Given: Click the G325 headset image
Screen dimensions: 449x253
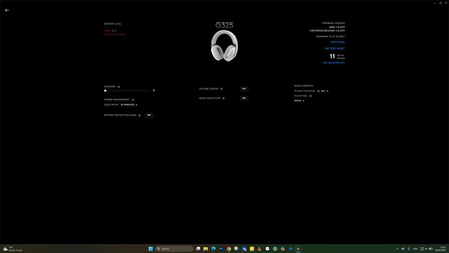Looking at the screenshot, I should click(224, 45).
